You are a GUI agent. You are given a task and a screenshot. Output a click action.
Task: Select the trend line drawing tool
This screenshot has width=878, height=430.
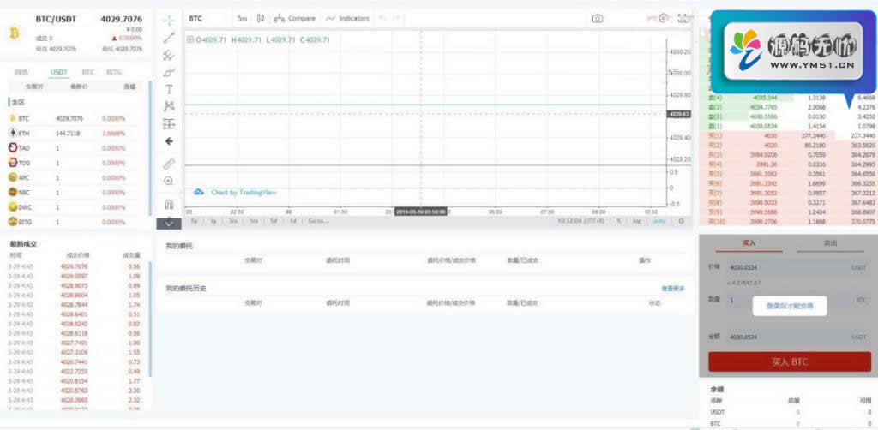click(x=169, y=38)
